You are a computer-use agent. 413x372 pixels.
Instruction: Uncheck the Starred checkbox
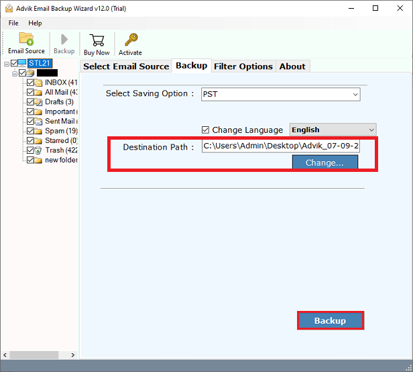tap(30, 140)
